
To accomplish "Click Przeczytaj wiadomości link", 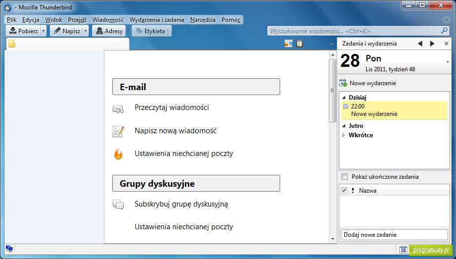I will [171, 107].
